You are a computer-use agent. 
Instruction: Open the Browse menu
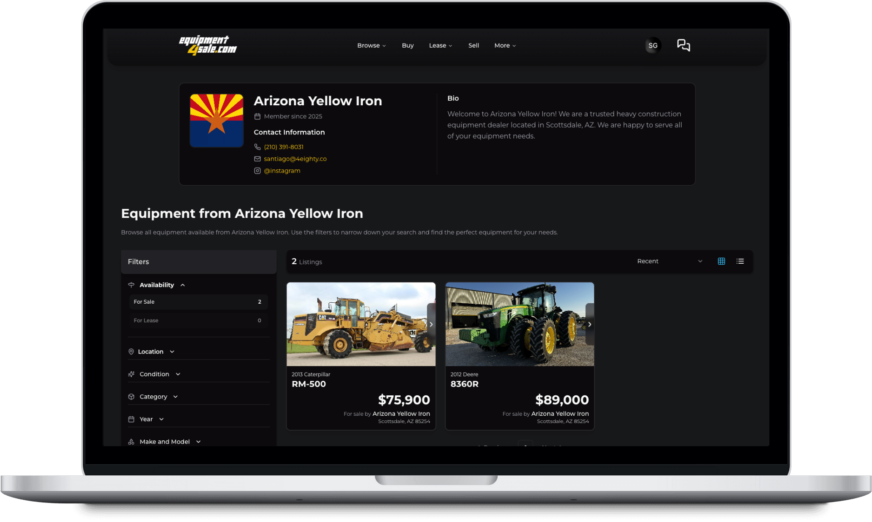[x=371, y=45]
